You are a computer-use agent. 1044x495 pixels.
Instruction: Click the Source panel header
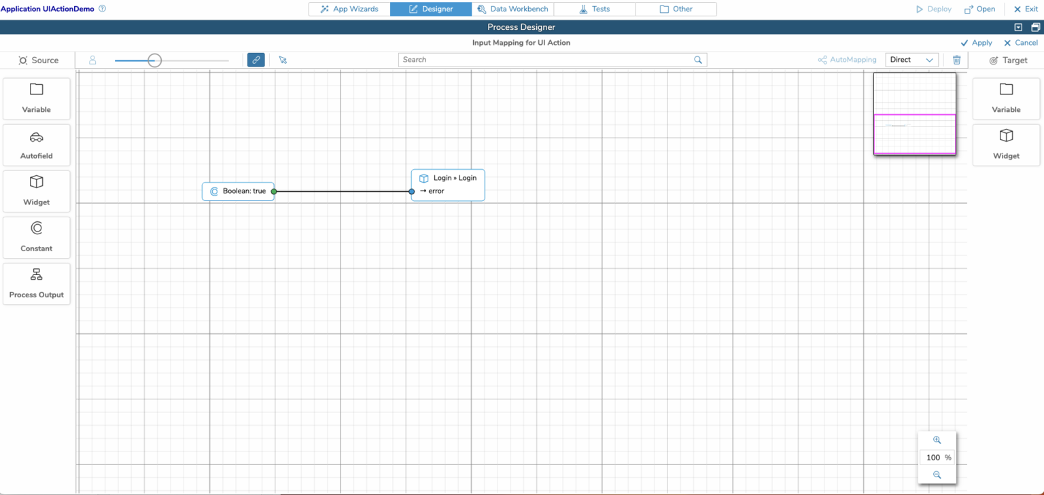pos(38,60)
